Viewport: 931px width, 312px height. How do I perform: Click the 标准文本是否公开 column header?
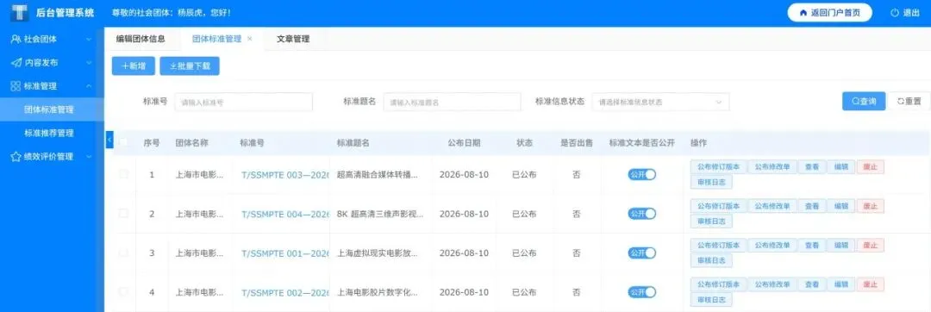click(x=642, y=143)
